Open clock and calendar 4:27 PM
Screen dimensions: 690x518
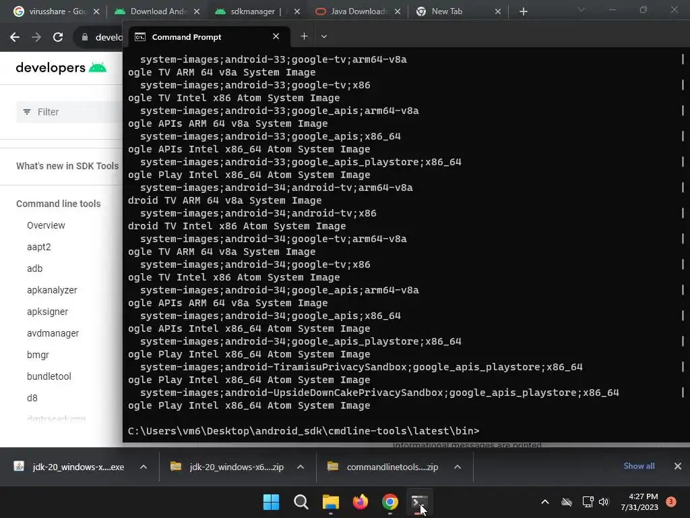[x=639, y=502]
